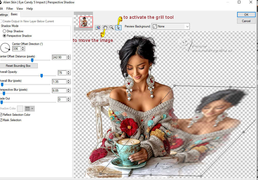The height and width of the screenshot is (180, 258).
Task: Click the Overall Opacity spinner arrows
Action: 69,73
